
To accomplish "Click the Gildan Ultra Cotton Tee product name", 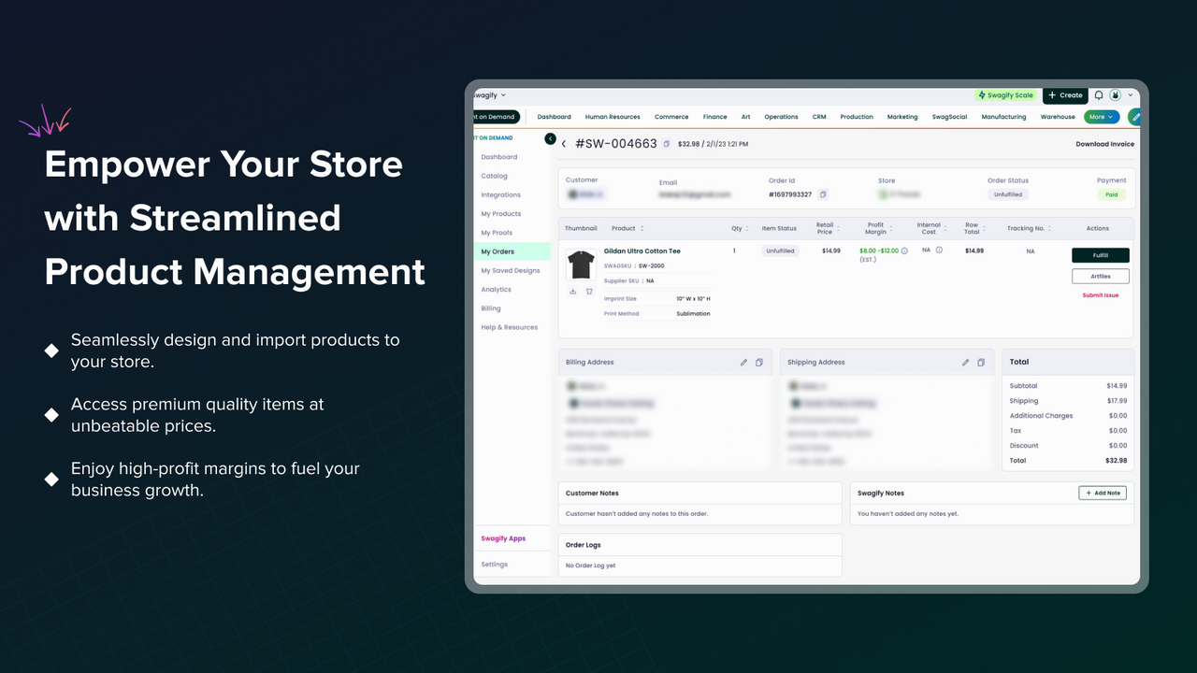I will [642, 251].
